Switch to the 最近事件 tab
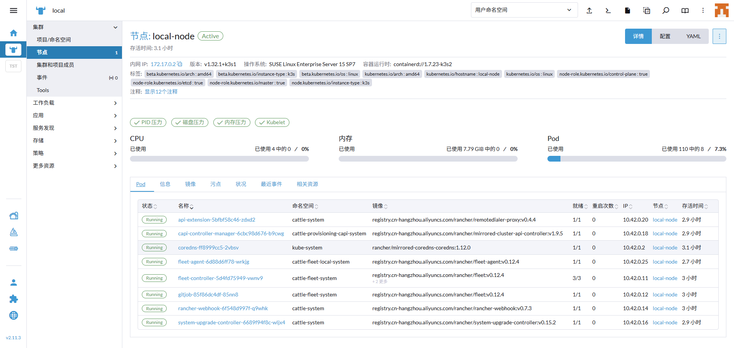 [x=271, y=184]
